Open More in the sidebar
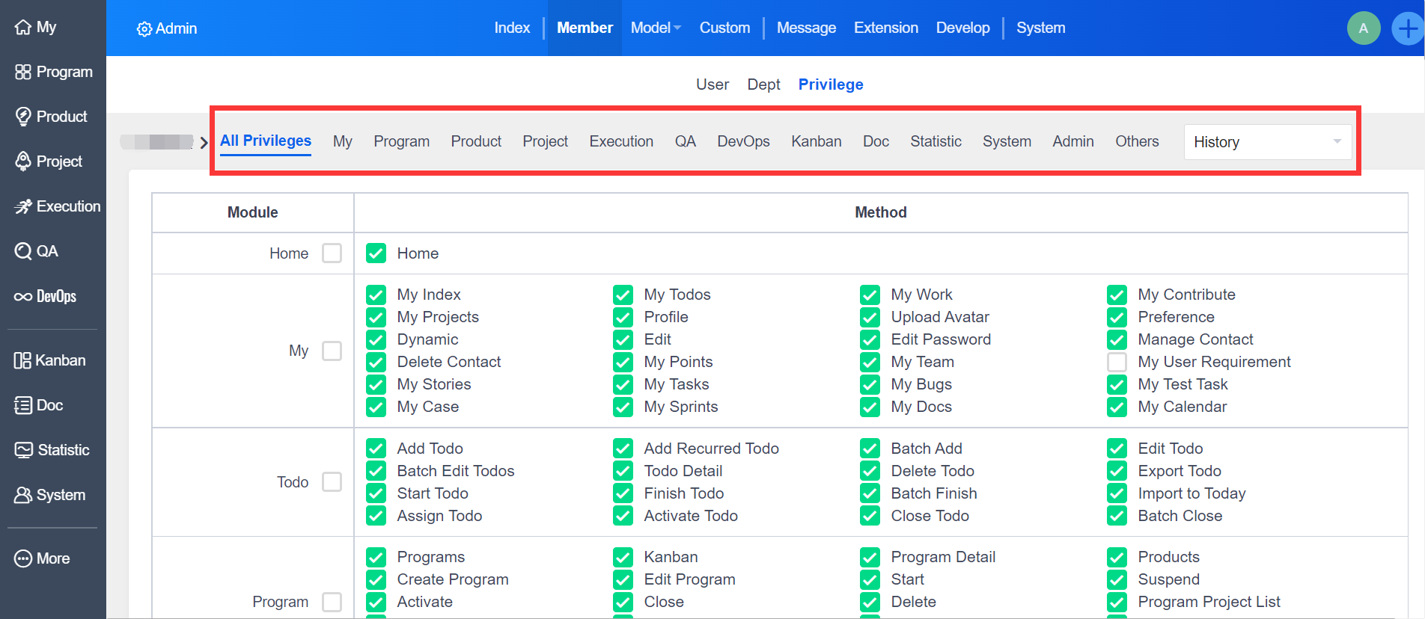The image size is (1425, 619). pyautogui.click(x=42, y=558)
